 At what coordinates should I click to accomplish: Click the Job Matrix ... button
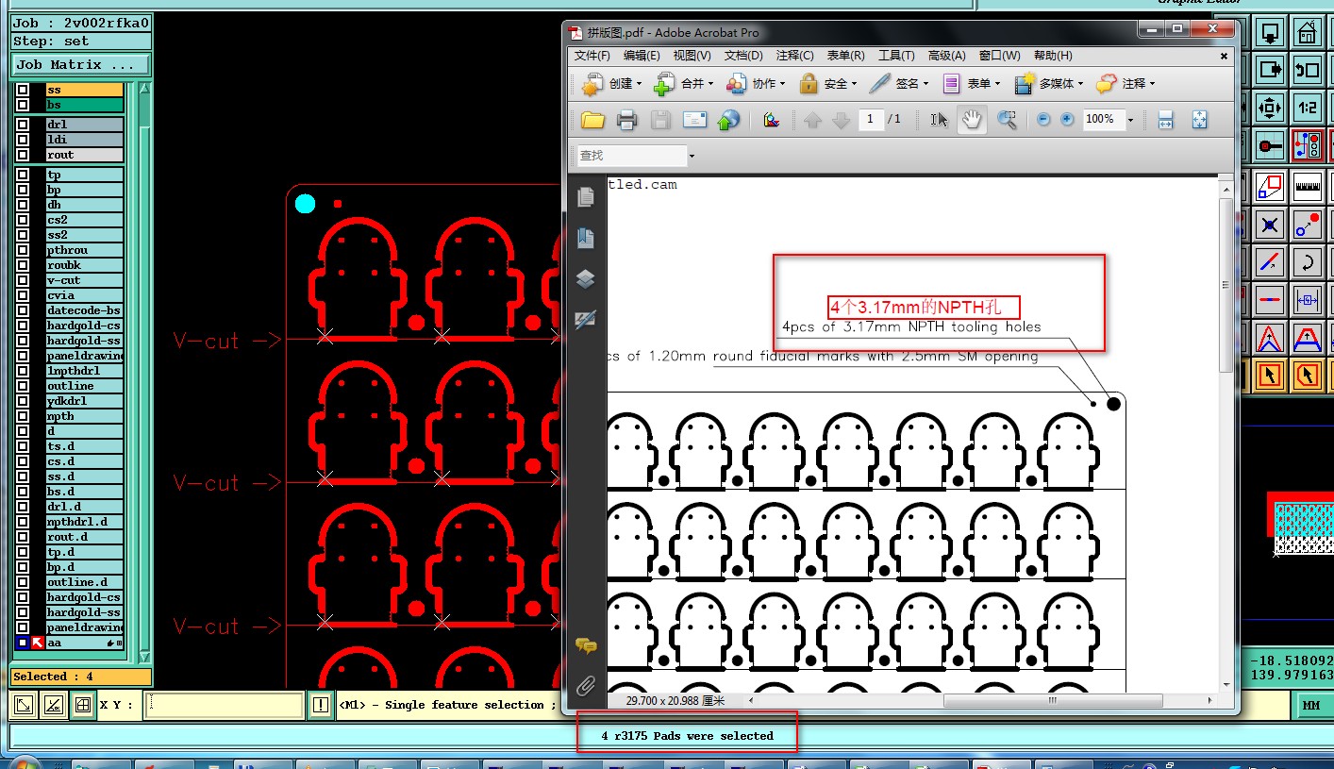click(x=81, y=65)
